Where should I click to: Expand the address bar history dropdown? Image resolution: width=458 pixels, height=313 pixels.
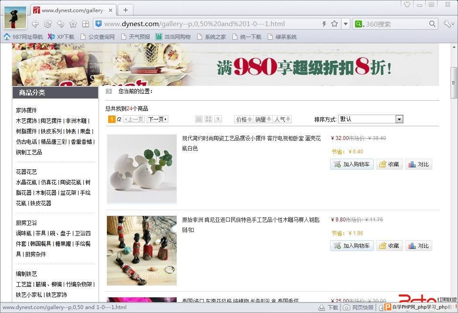point(345,24)
